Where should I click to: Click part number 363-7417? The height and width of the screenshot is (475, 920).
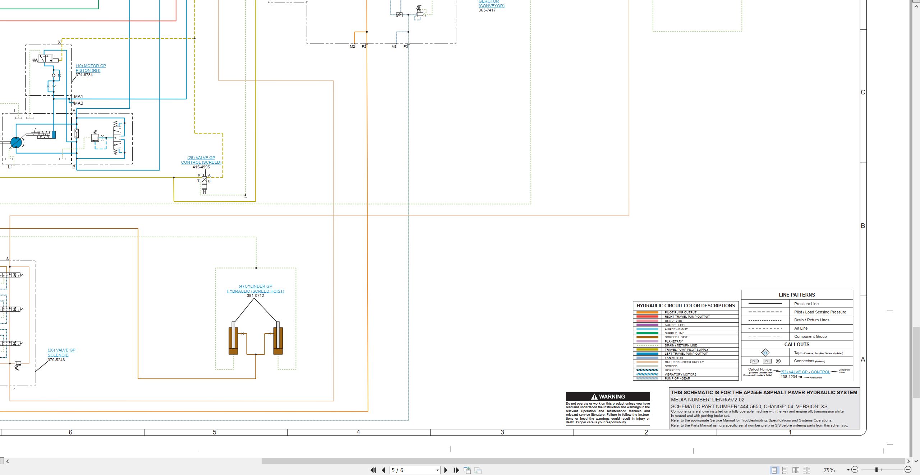[x=487, y=10]
